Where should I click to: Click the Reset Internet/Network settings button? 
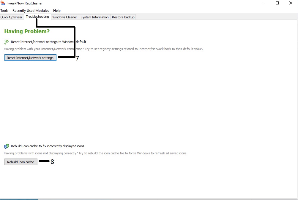[30, 58]
